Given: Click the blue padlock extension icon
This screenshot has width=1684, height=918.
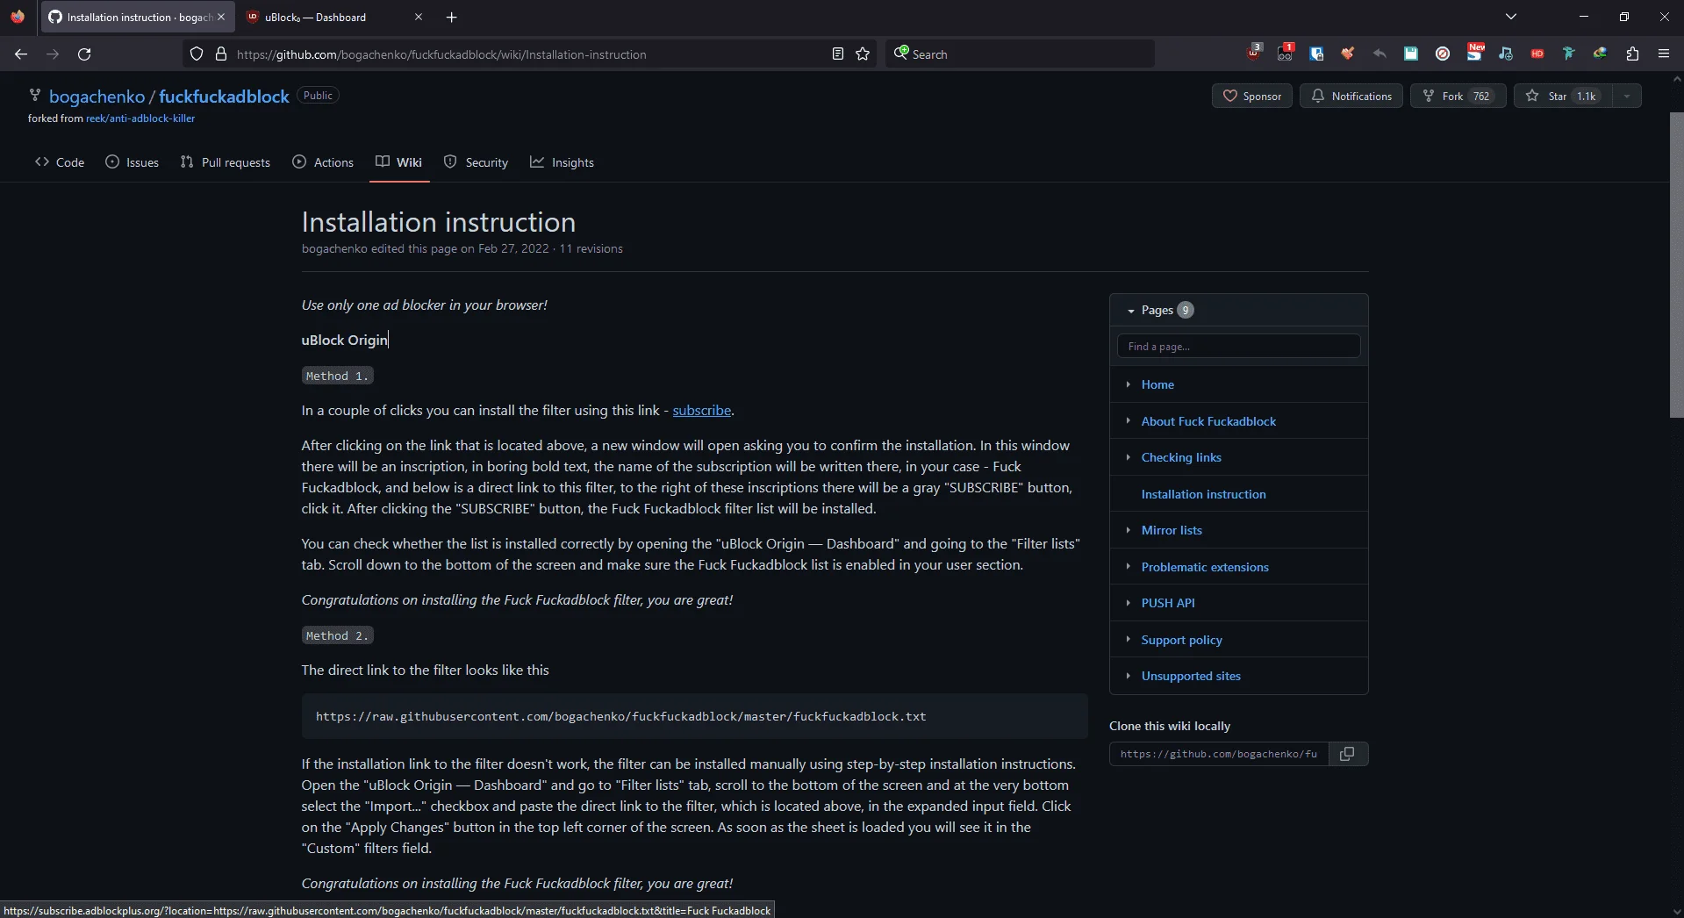Looking at the screenshot, I should [x=1316, y=54].
